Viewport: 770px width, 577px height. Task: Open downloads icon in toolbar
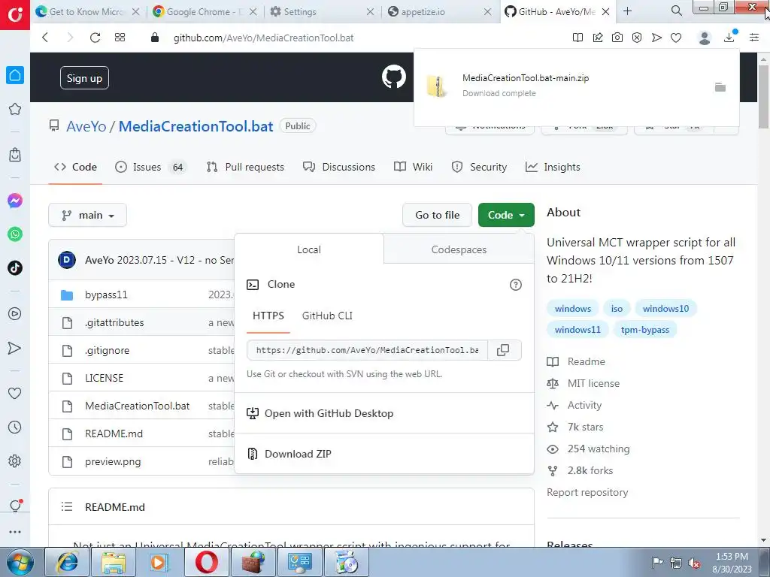pyautogui.click(x=729, y=38)
